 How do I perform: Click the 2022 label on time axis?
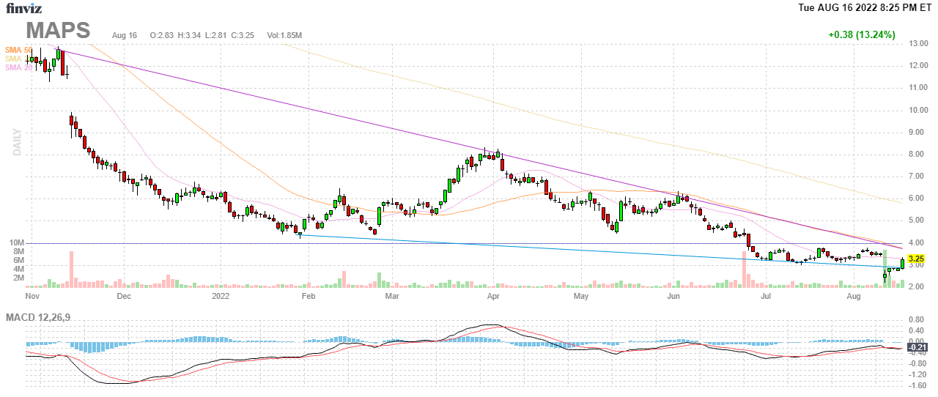pos(221,297)
